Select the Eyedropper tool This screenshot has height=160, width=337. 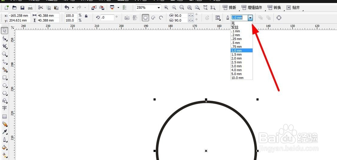[x=5, y=132]
